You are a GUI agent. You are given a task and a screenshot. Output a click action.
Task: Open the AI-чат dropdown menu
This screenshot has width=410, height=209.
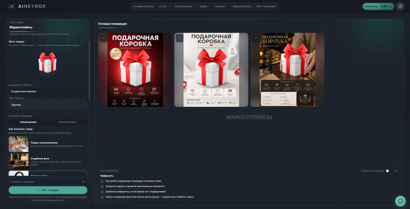[164, 6]
